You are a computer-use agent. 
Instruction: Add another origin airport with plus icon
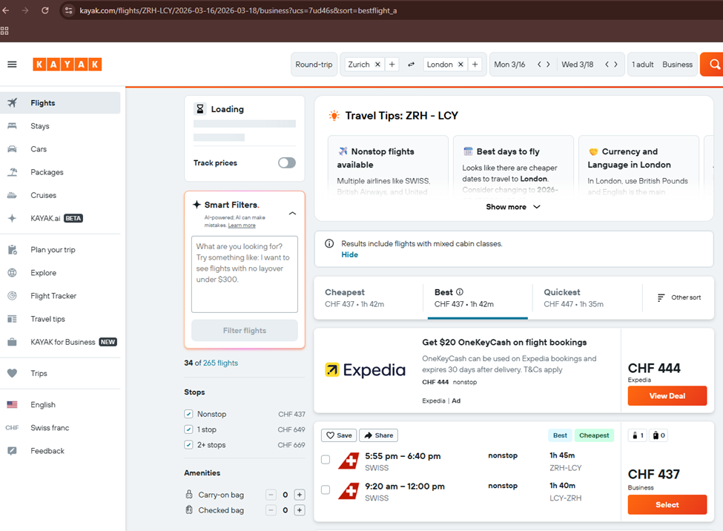coord(392,64)
